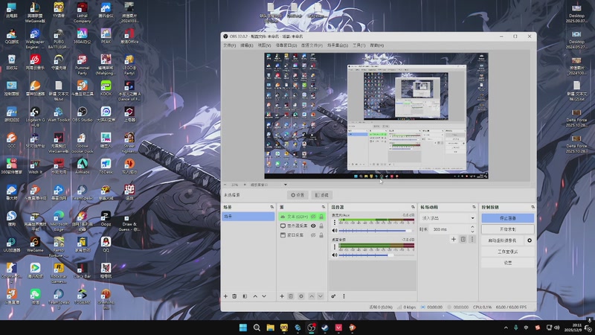The height and width of the screenshot is (335, 595).
Task: Move source down arrow in sources panel
Action: (321, 296)
